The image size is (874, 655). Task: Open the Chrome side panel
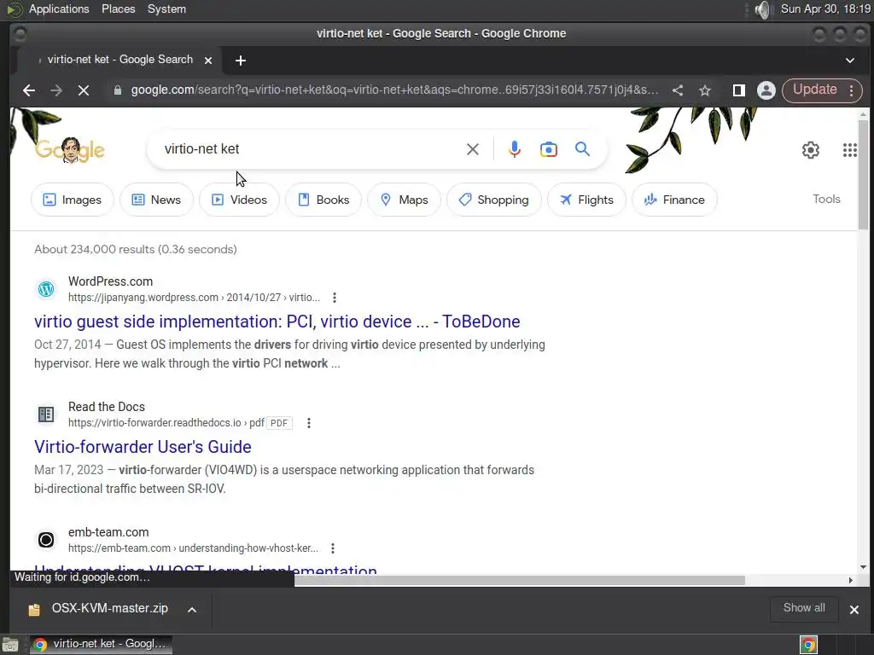738,90
